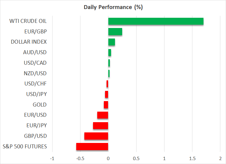Click the EUR/USD red bar
This screenshot has height=164, width=226.
[103, 115]
